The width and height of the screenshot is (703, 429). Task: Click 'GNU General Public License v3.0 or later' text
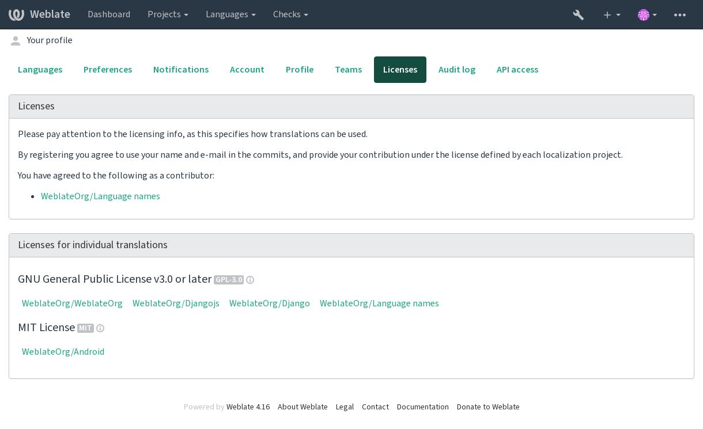point(115,279)
